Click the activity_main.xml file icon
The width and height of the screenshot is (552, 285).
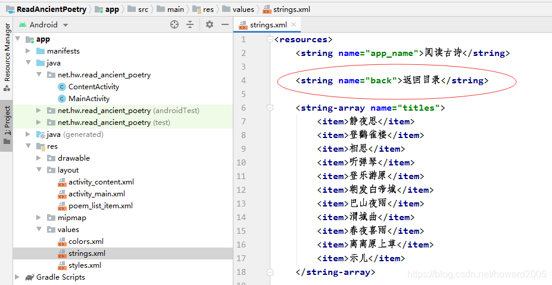(62, 194)
